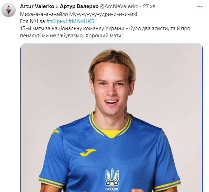Click the first tweet line Миха-а-а-айло

[78, 14]
